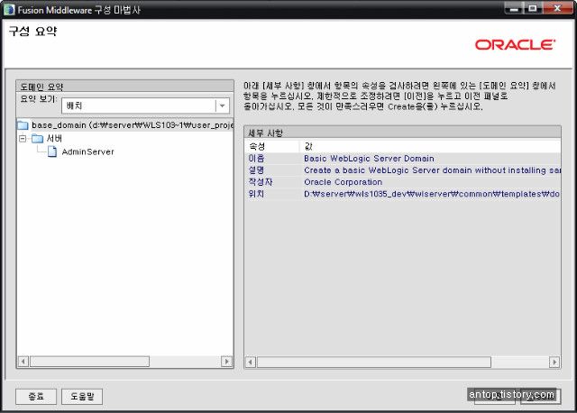Click the 값 column header
The width and height of the screenshot is (577, 413).
(430, 146)
